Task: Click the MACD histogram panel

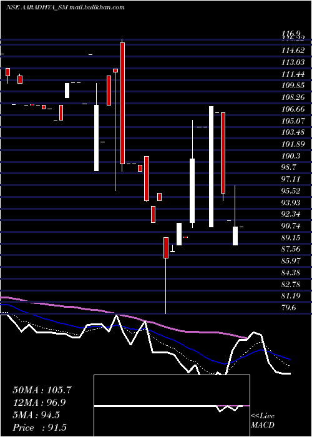Action: (172, 406)
